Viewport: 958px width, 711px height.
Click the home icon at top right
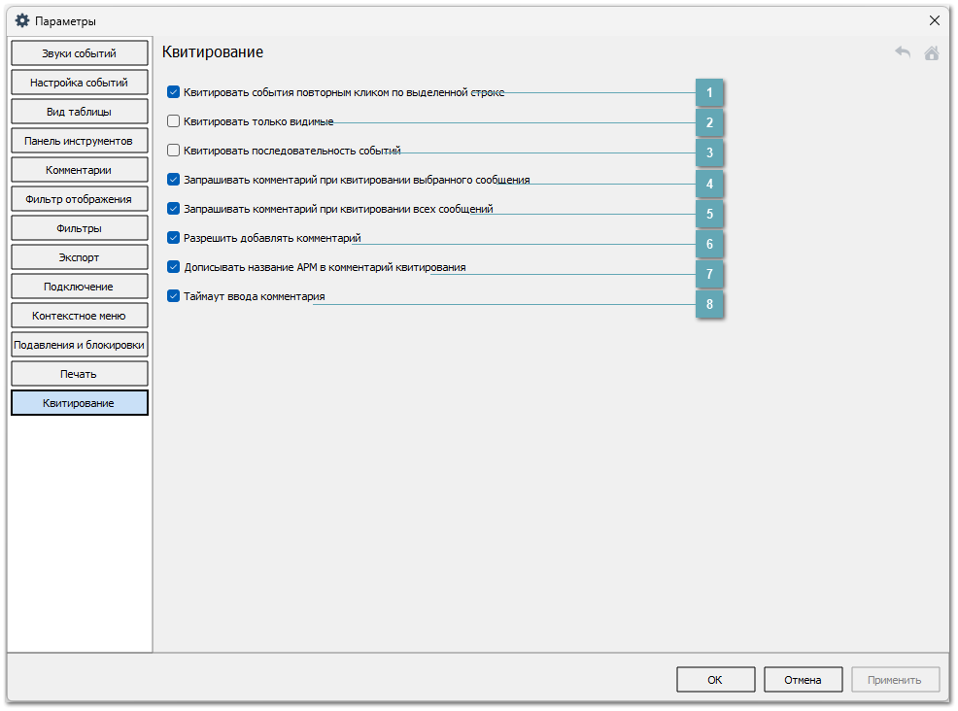point(931,52)
